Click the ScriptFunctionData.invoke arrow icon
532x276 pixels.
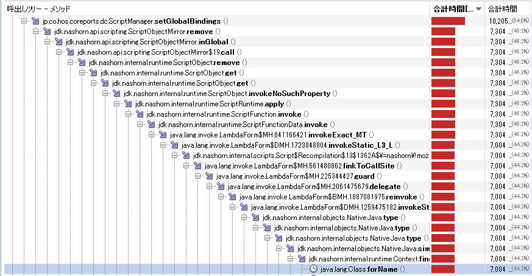tap(151, 124)
